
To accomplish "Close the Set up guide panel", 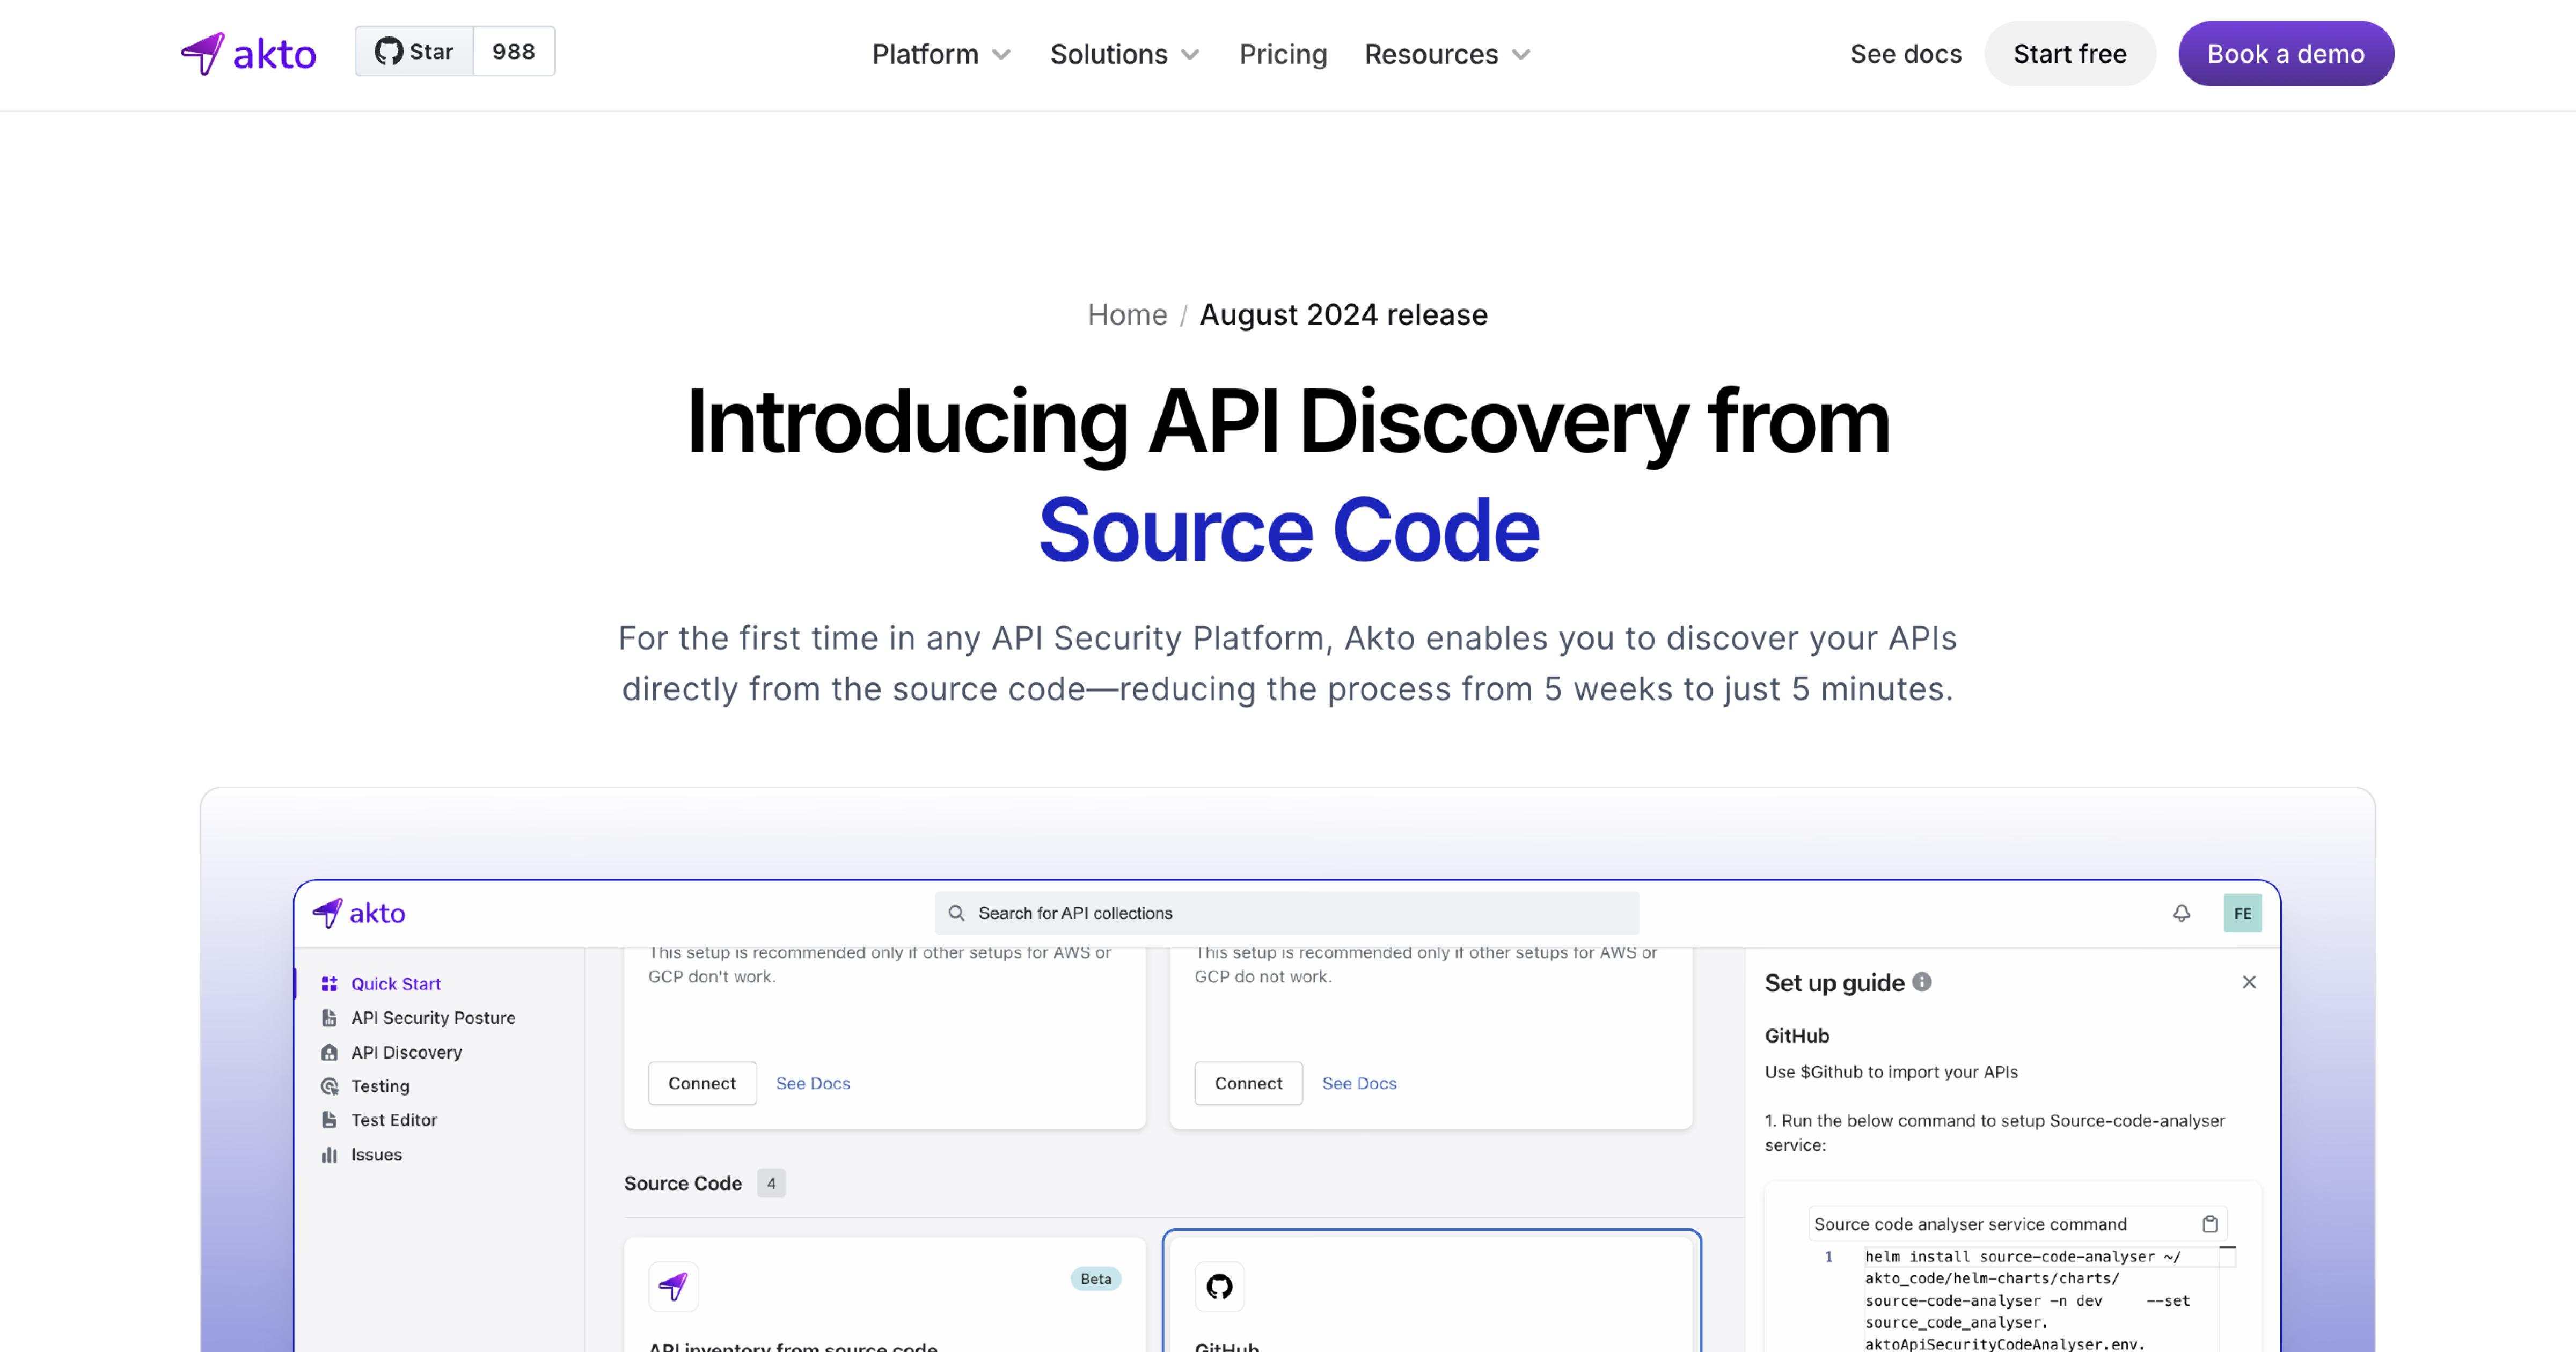I will (2249, 982).
